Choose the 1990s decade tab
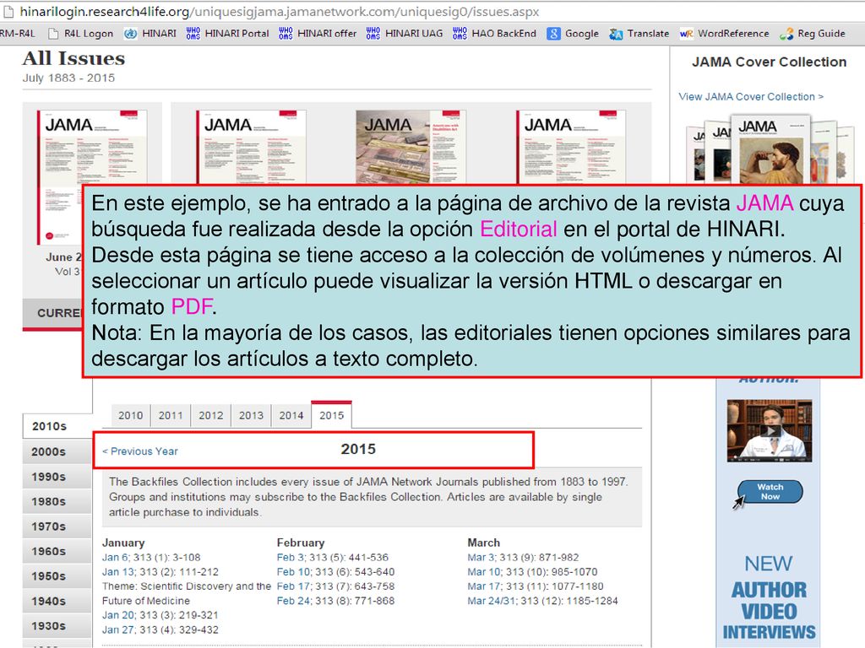Viewport: 865px width, 648px height. 57,476
